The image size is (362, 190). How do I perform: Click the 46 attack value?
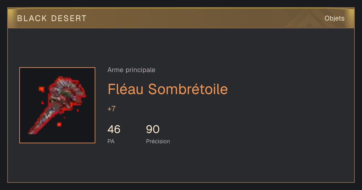click(114, 129)
